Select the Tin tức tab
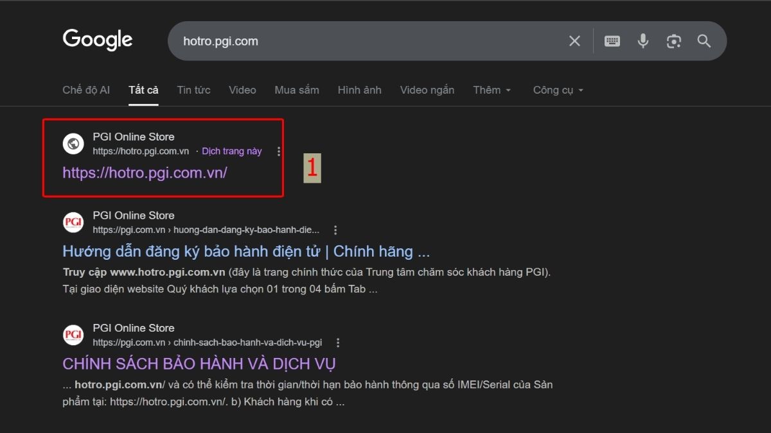Screen dimensions: 771x433 pos(193,90)
